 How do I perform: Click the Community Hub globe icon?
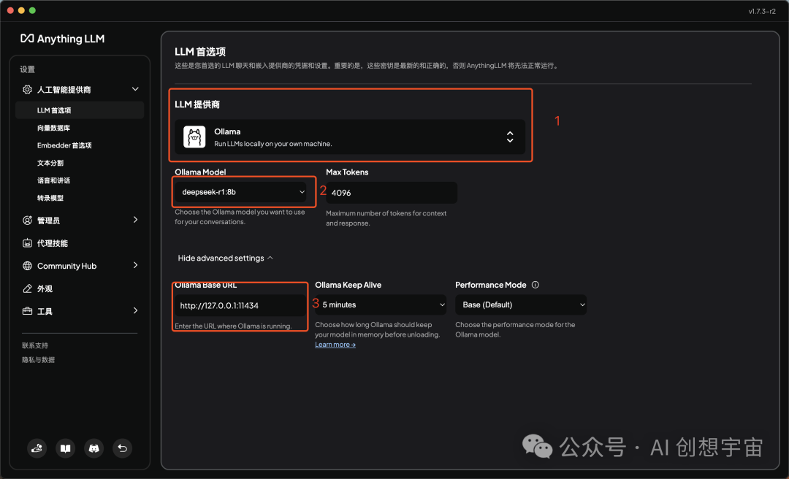tap(27, 266)
